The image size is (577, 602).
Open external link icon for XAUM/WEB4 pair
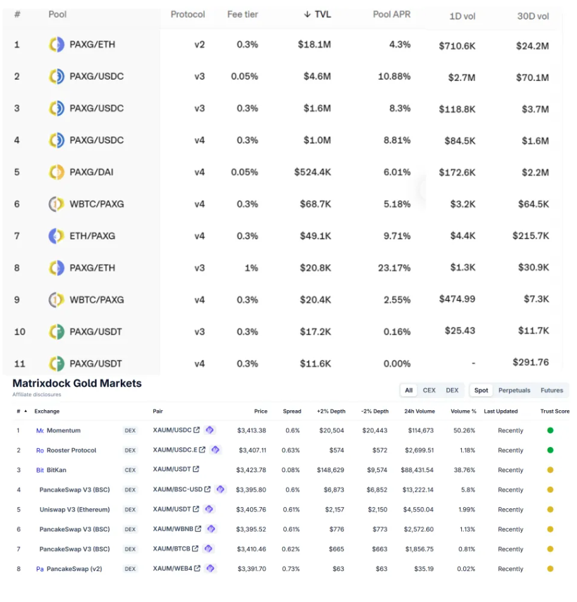click(x=197, y=568)
